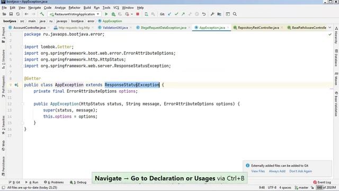The width and height of the screenshot is (339, 191).
Task: Open the Event Log
Action: coord(322,183)
